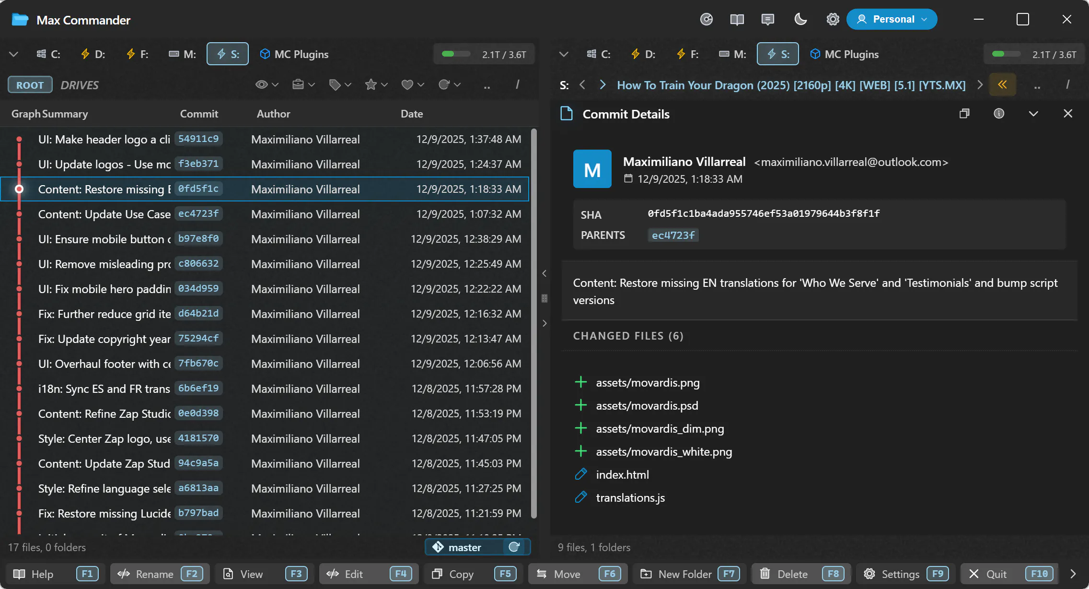The image size is (1089, 589).
Task: Open the heart icon dropdown
Action: point(413,85)
